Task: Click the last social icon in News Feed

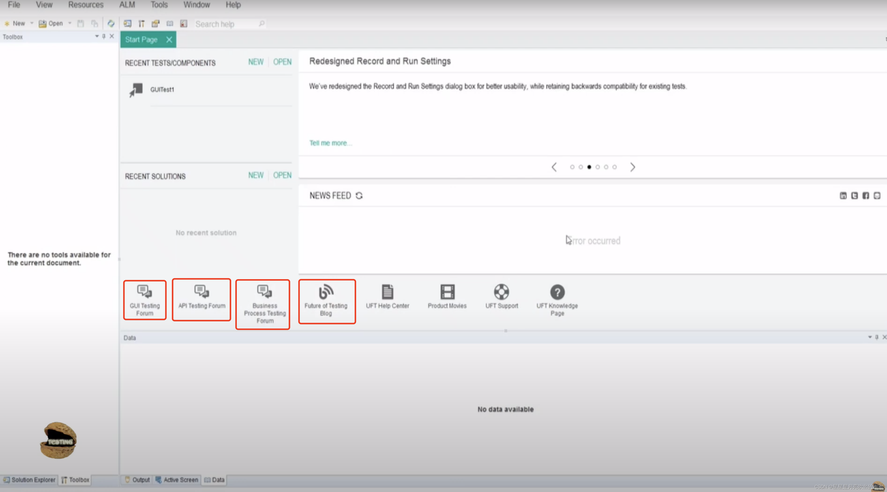Action: [877, 196]
